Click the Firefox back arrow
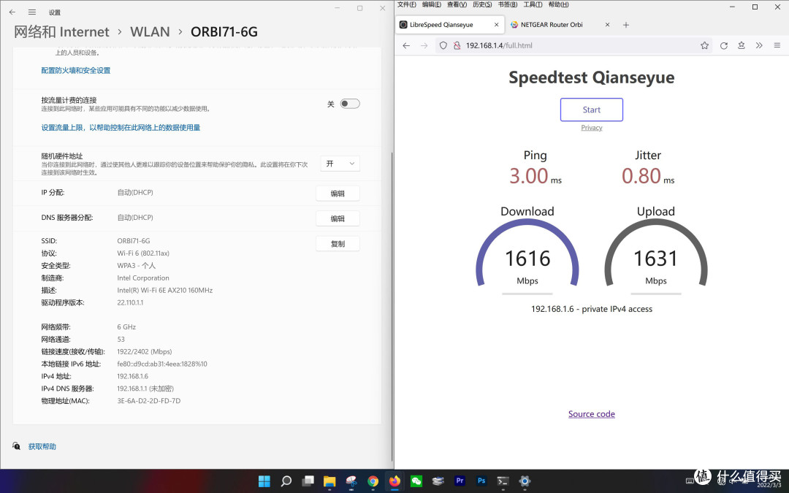Viewport: 789px width, 493px height. tap(406, 45)
